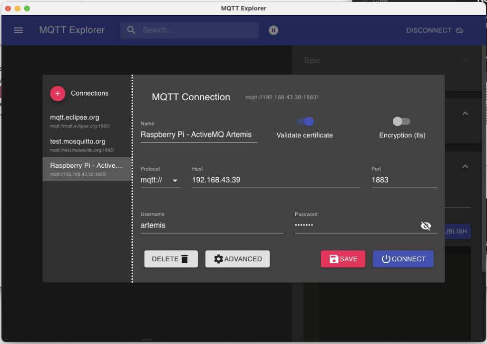Screen dimensions: 487x344
Task: Select Raspberry Pi - Active connection entry
Action: (x=87, y=169)
